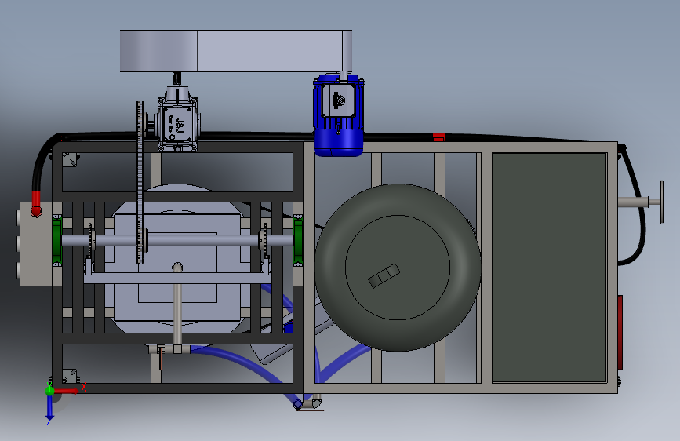Viewport: 680px width, 441px height.
Task: Select the small rectangular tag on tank lid
Action: pos(384,275)
